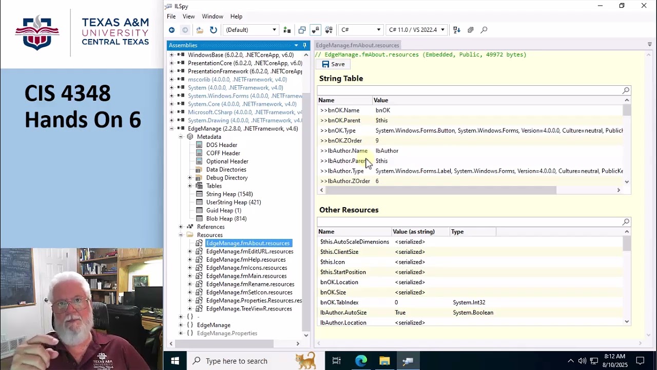
Task: Expand the Tables node
Action: 190,186
